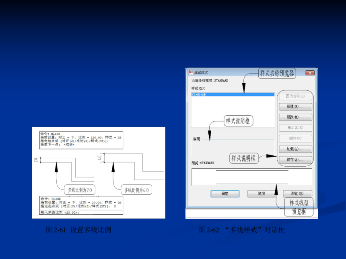Load a style with 加载 button

tap(295, 149)
